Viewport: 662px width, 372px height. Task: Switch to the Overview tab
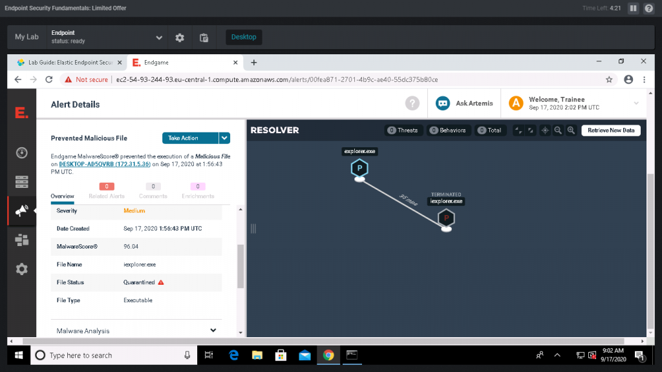(x=62, y=196)
